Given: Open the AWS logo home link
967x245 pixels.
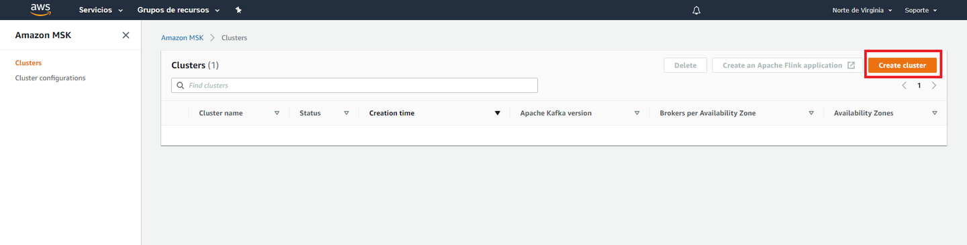Looking at the screenshot, I should pos(41,10).
